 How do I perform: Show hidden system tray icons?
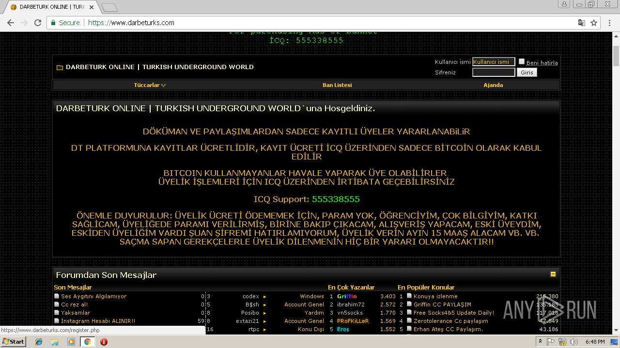541,342
